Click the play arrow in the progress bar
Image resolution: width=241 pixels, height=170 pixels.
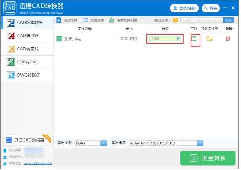click(178, 39)
